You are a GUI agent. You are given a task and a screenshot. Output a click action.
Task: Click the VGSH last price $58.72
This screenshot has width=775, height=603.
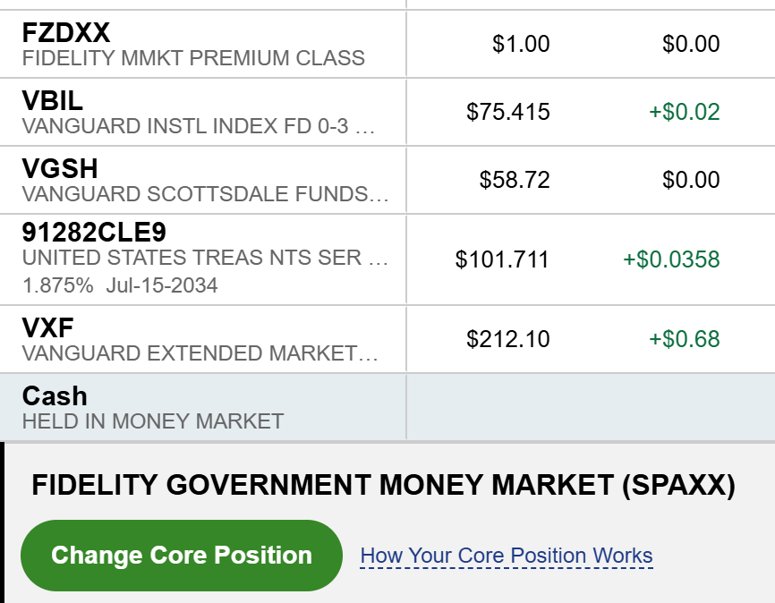(x=515, y=180)
